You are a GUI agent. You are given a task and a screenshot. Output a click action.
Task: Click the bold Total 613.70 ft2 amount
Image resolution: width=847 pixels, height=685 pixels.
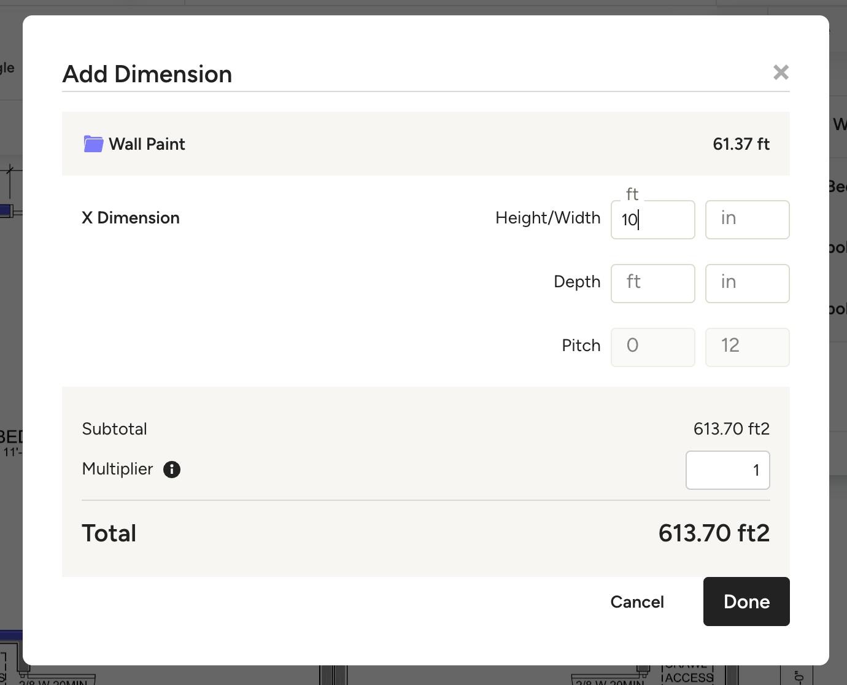click(x=714, y=533)
